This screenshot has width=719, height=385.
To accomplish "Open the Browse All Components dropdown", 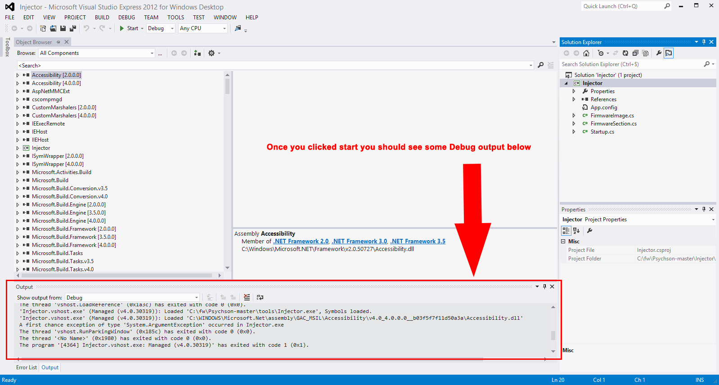I will tap(97, 53).
